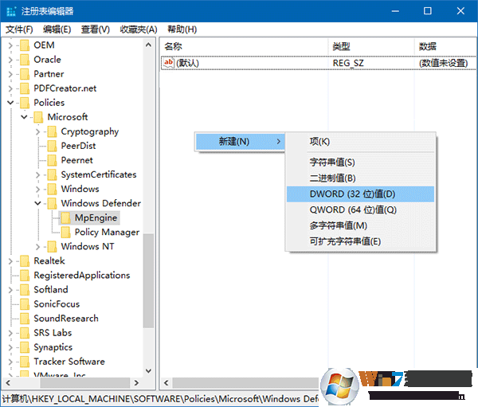Select 字符串值(S) in the submenu
The width and height of the screenshot is (478, 407).
pyautogui.click(x=360, y=162)
